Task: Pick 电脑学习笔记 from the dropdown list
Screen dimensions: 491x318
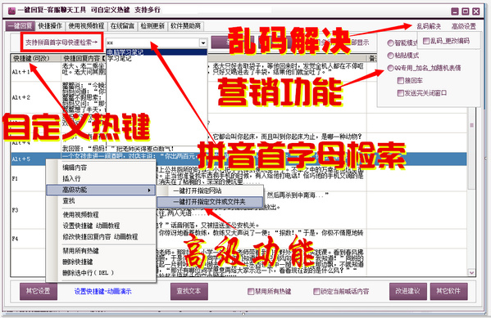Action: (x=157, y=52)
